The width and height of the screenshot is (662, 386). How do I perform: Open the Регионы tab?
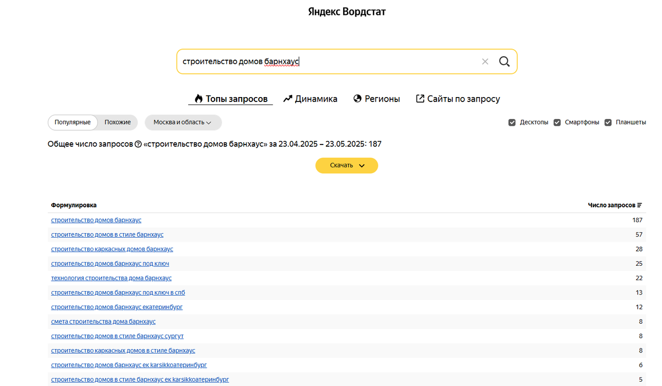[376, 99]
